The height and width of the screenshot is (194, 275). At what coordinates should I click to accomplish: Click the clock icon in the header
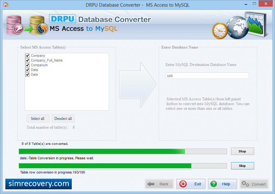tap(220, 31)
